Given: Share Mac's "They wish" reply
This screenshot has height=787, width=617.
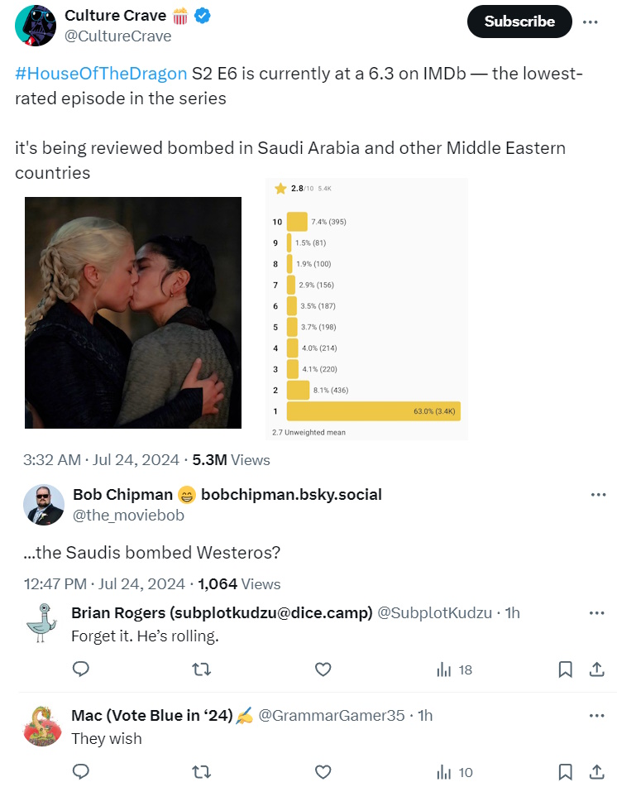Looking at the screenshot, I should [595, 772].
